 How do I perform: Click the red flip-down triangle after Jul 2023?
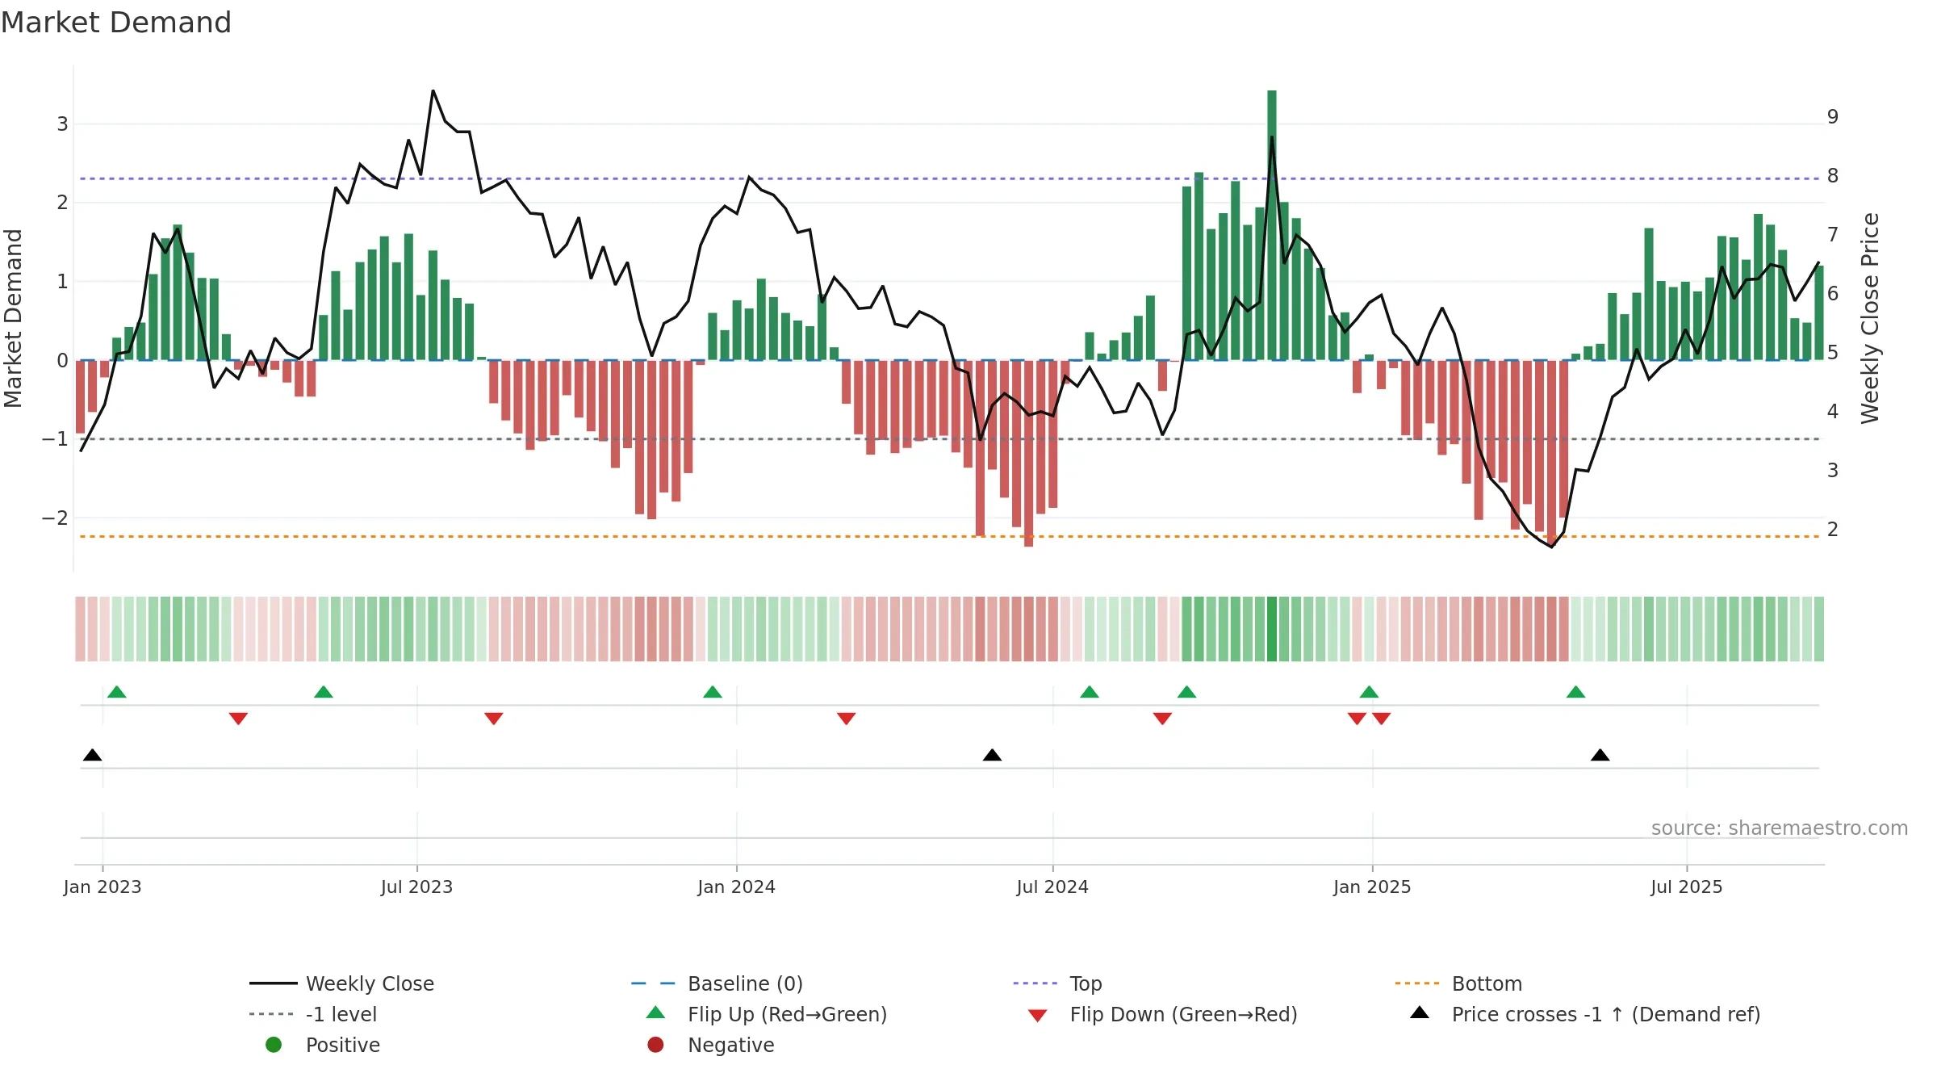tap(494, 719)
